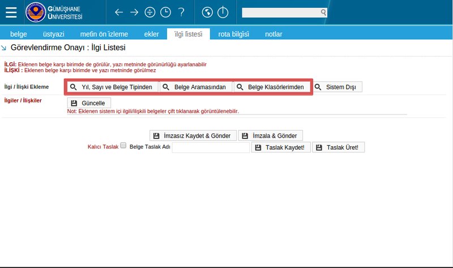Click the İmzala & Gönder button
The image size is (453, 268).
(271, 135)
